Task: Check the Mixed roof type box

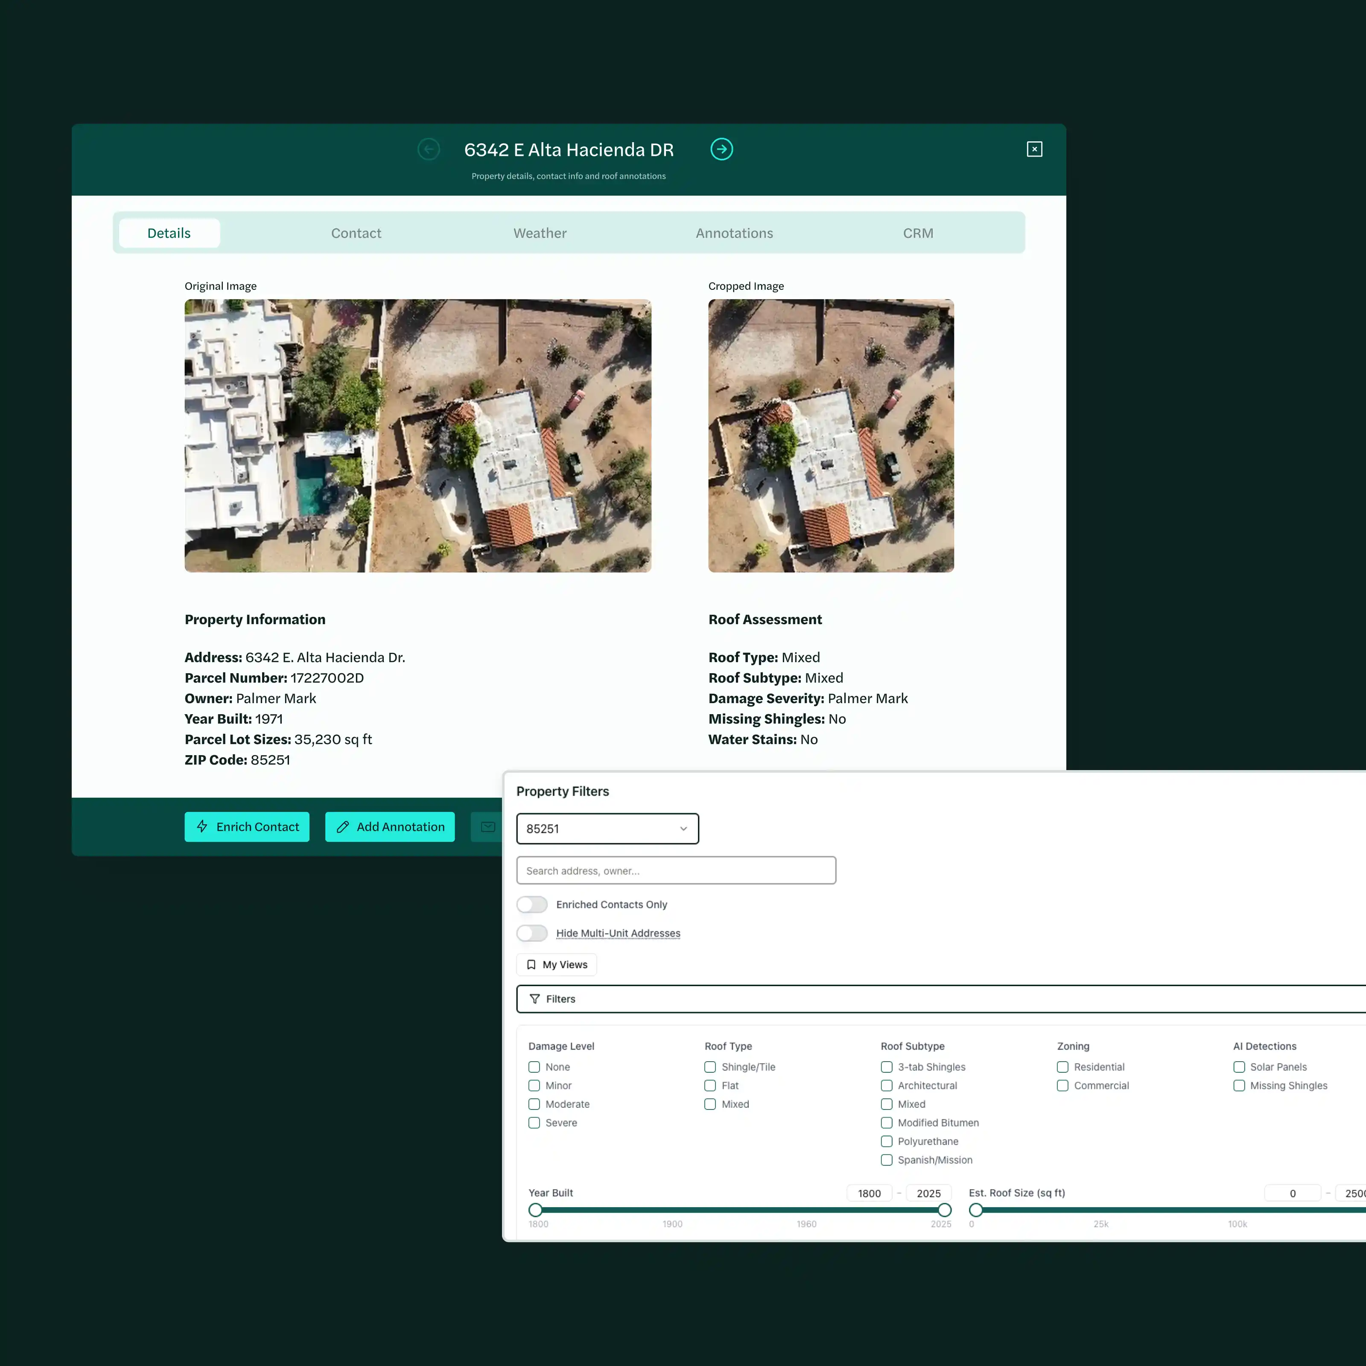Action: tap(710, 1104)
